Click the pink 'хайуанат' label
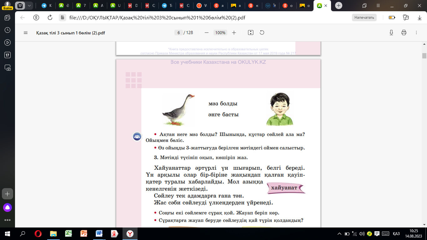This screenshot has height=240, width=427. pyautogui.click(x=286, y=188)
